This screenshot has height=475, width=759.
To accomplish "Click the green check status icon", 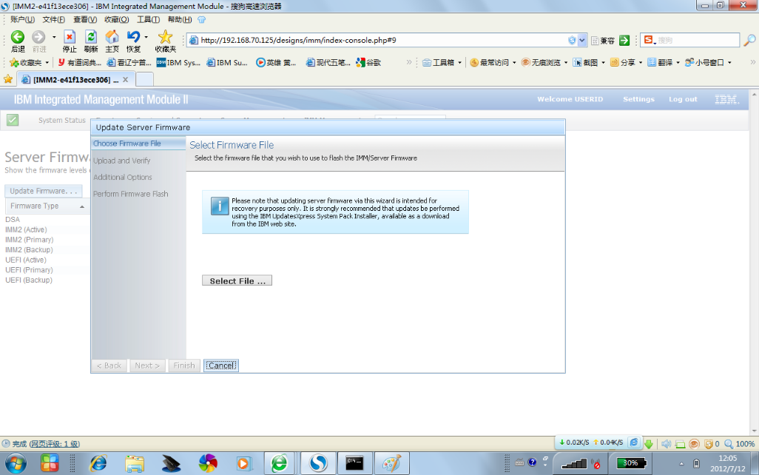I will pos(13,120).
